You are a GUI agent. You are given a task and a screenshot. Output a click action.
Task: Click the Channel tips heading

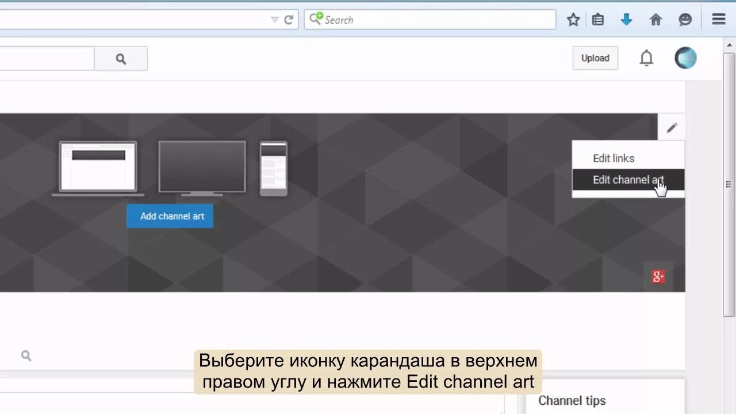click(x=572, y=401)
